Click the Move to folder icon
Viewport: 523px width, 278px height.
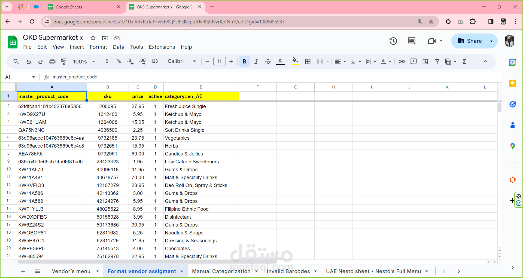pos(105,38)
